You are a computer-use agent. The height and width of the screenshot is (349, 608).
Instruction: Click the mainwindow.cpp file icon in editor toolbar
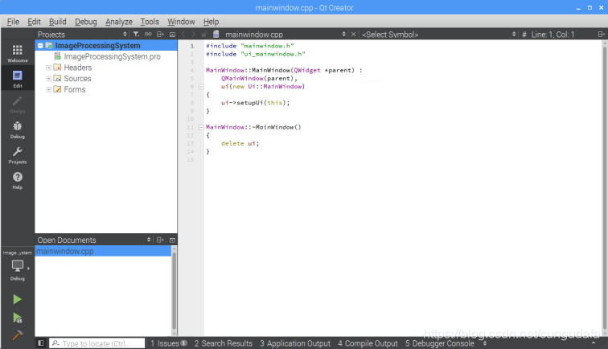pyautogui.click(x=216, y=34)
